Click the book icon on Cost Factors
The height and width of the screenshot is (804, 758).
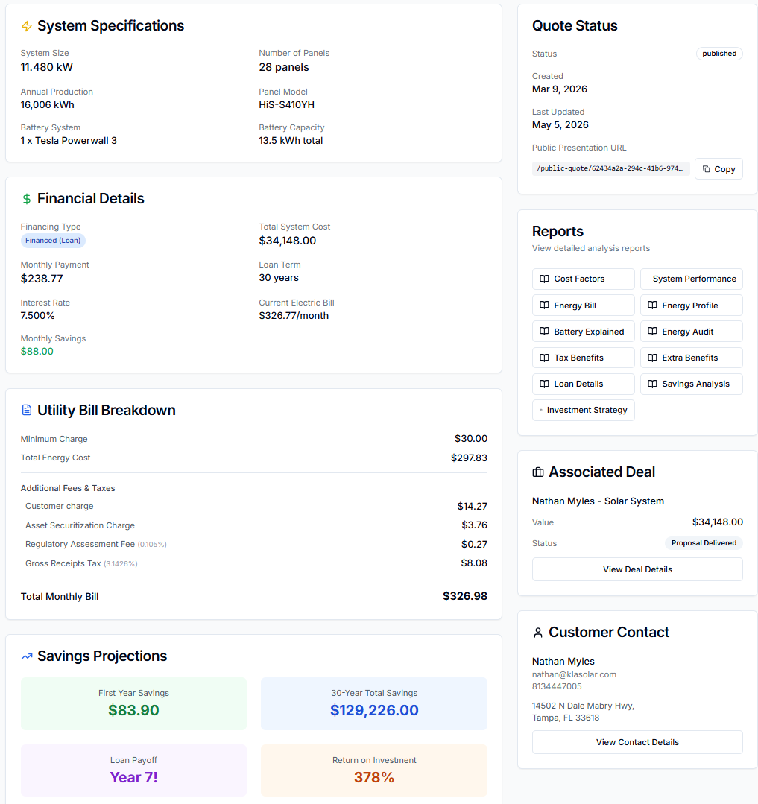[544, 279]
